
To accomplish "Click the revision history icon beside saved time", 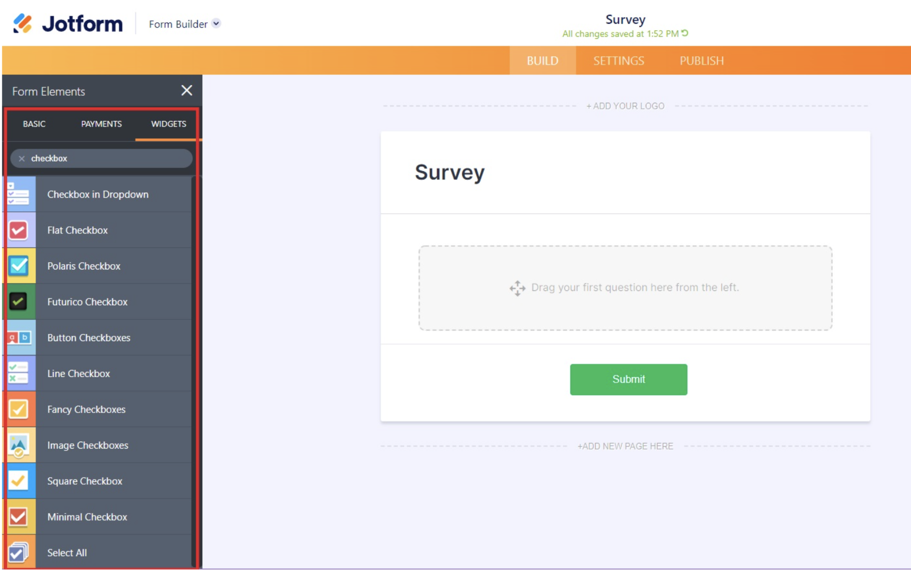I will click(685, 33).
